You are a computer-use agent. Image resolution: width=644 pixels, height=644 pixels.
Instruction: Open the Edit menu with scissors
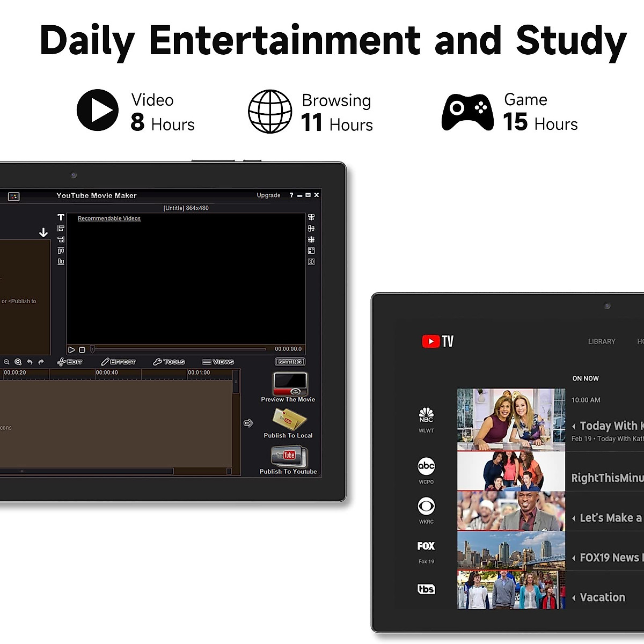pyautogui.click(x=70, y=362)
